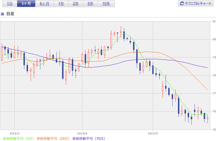Click the 78 price axis label
Viewport: 216px width, 141px height.
click(214, 75)
